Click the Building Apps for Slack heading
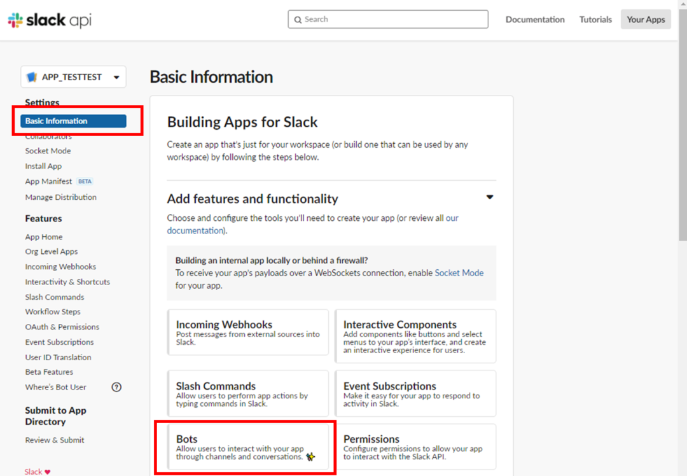The width and height of the screenshot is (687, 476). 242,122
